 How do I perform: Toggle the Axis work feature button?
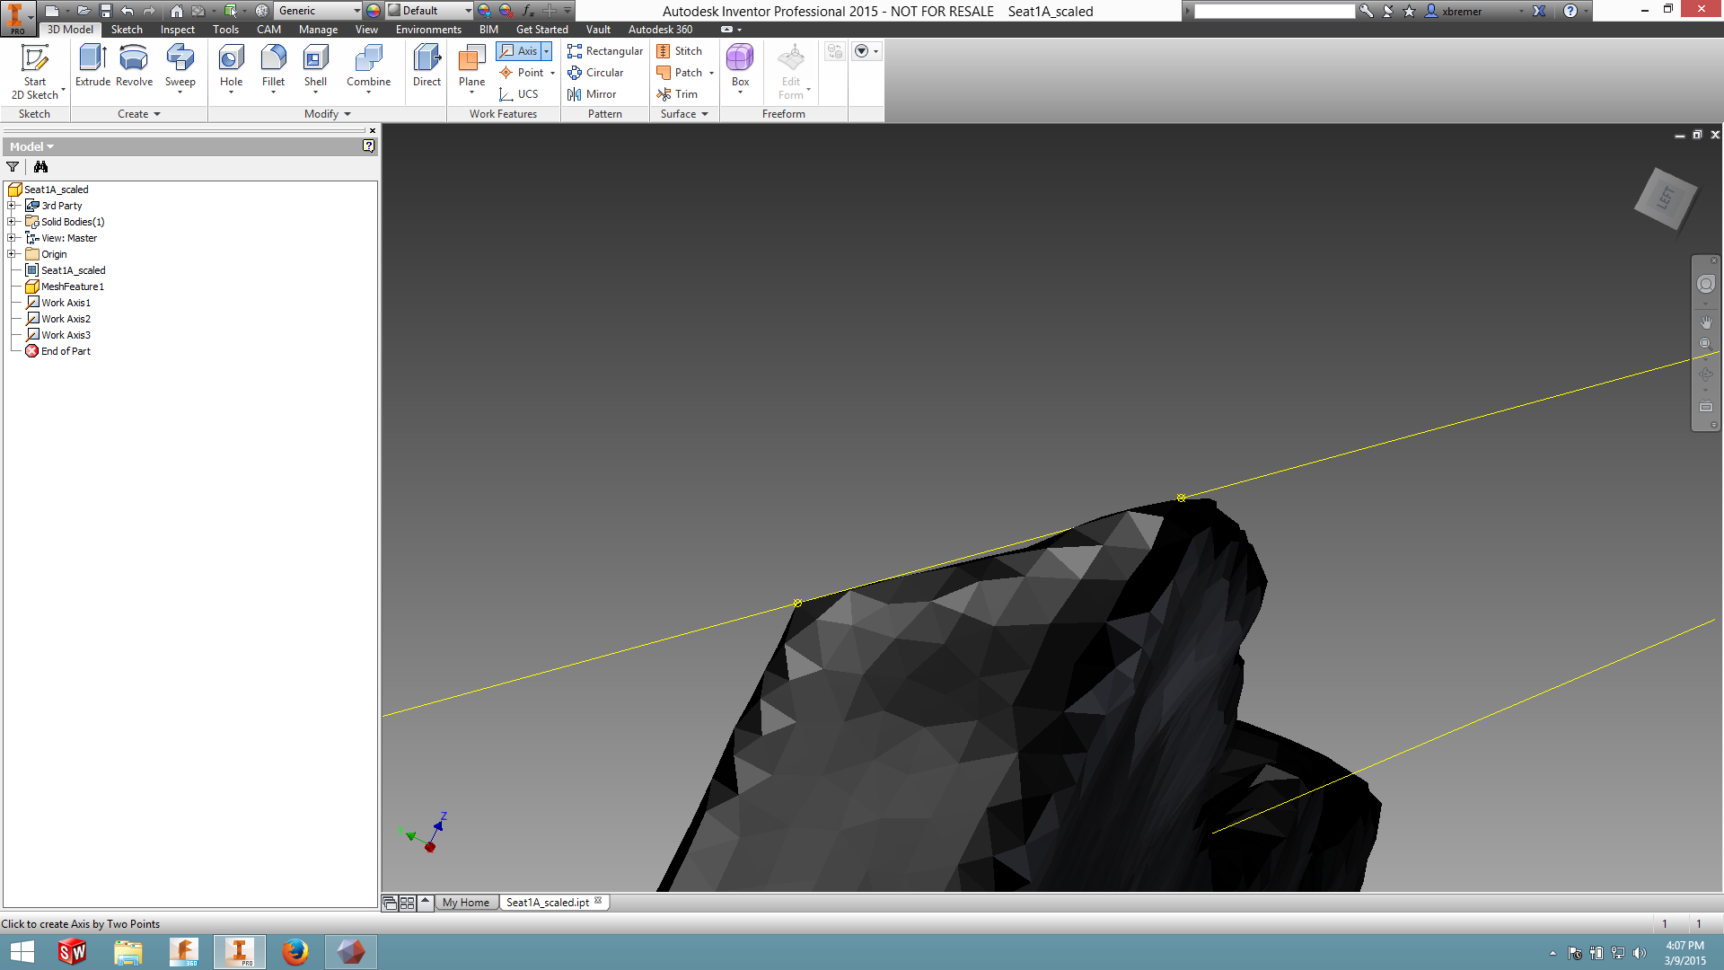tap(518, 51)
